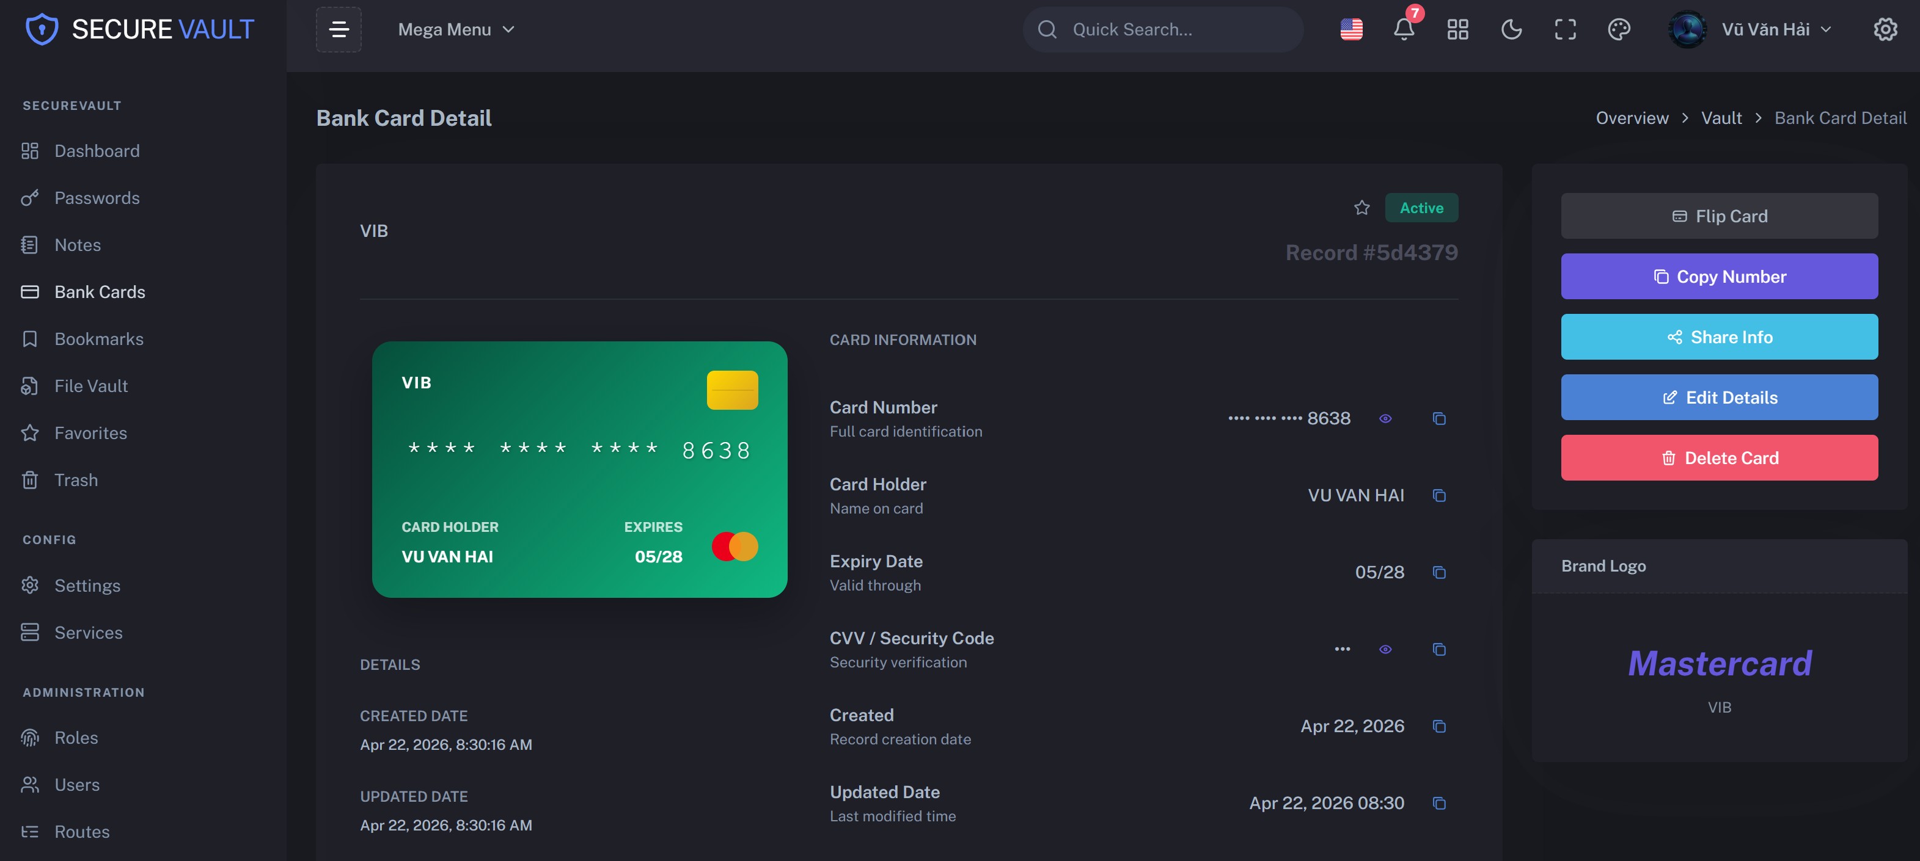
Task: Click the green VIB card preview
Action: coord(579,469)
